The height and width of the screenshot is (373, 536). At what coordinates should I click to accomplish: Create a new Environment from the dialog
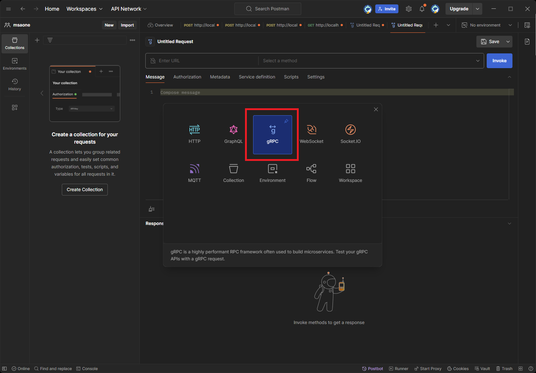(x=273, y=173)
